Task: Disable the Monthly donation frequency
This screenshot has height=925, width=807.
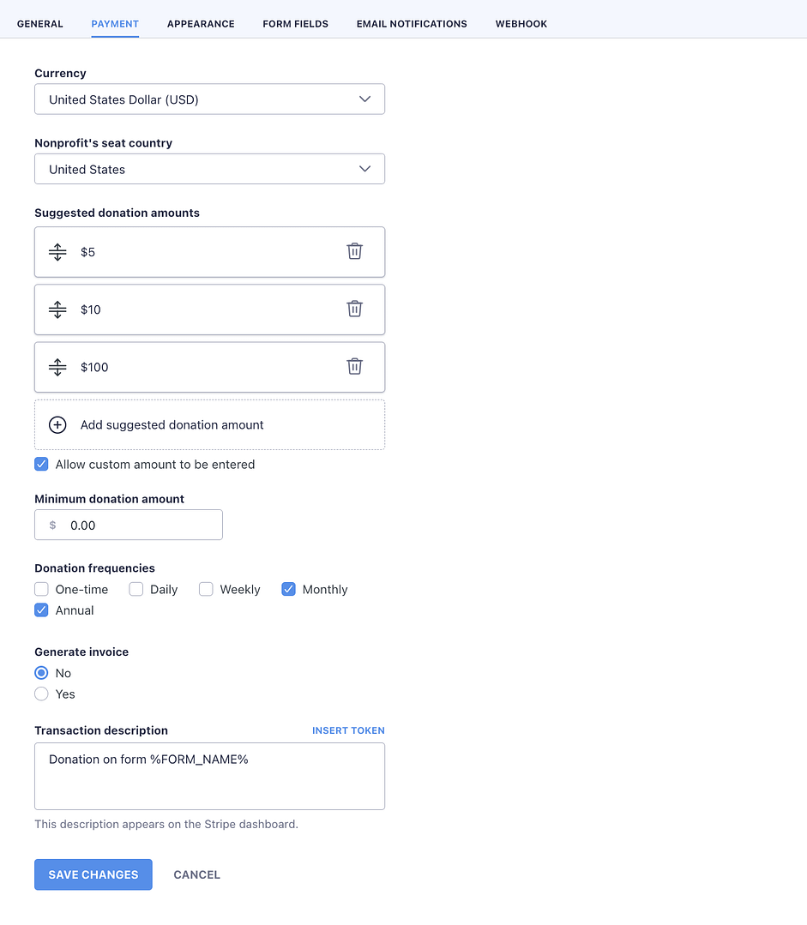Action: tap(288, 589)
